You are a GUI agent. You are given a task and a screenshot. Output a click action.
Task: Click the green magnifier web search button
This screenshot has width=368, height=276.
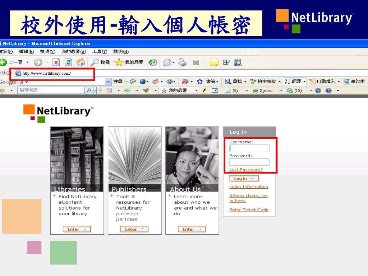(89, 90)
